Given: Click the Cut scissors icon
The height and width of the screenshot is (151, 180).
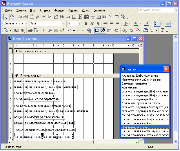Looking at the screenshot, I should (44, 31).
